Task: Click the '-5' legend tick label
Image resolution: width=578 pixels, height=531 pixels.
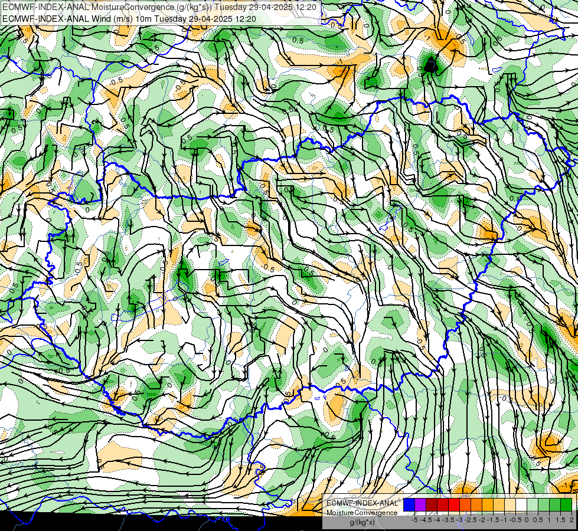Action: coord(414,520)
